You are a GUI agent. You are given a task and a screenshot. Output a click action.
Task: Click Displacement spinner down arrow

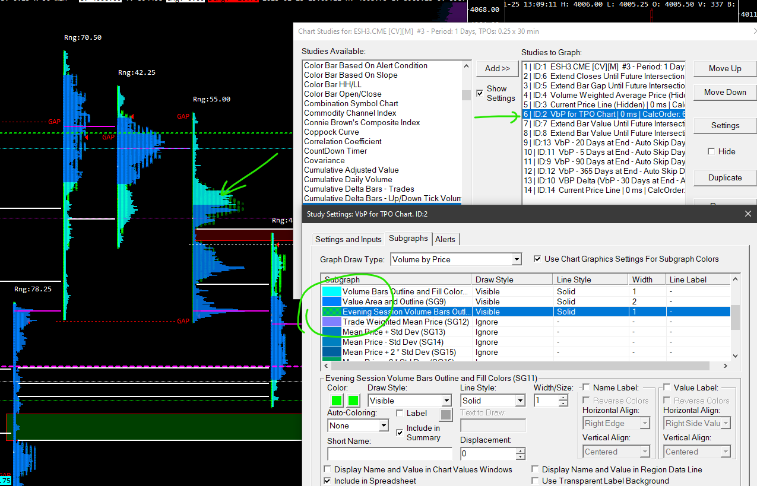pyautogui.click(x=520, y=457)
